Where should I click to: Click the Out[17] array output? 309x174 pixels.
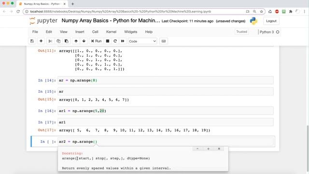(134, 130)
